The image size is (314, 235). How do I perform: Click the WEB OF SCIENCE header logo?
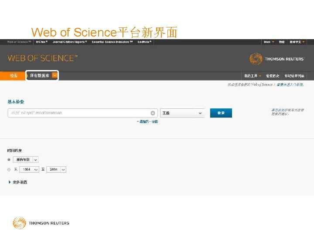coord(43,58)
